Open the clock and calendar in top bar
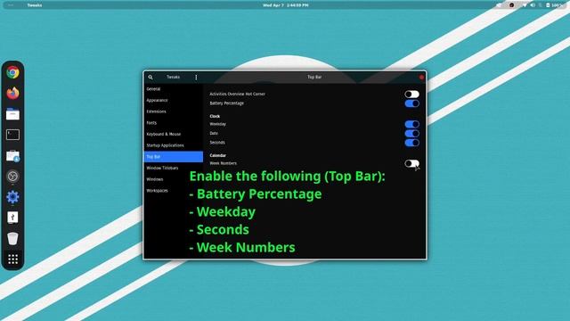Image resolution: width=570 pixels, height=321 pixels. (285, 5)
